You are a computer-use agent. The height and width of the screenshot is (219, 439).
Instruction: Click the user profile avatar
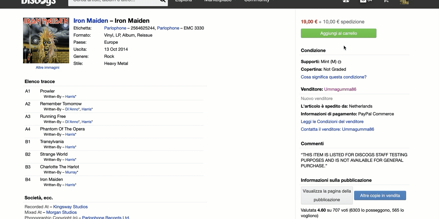click(404, 2)
